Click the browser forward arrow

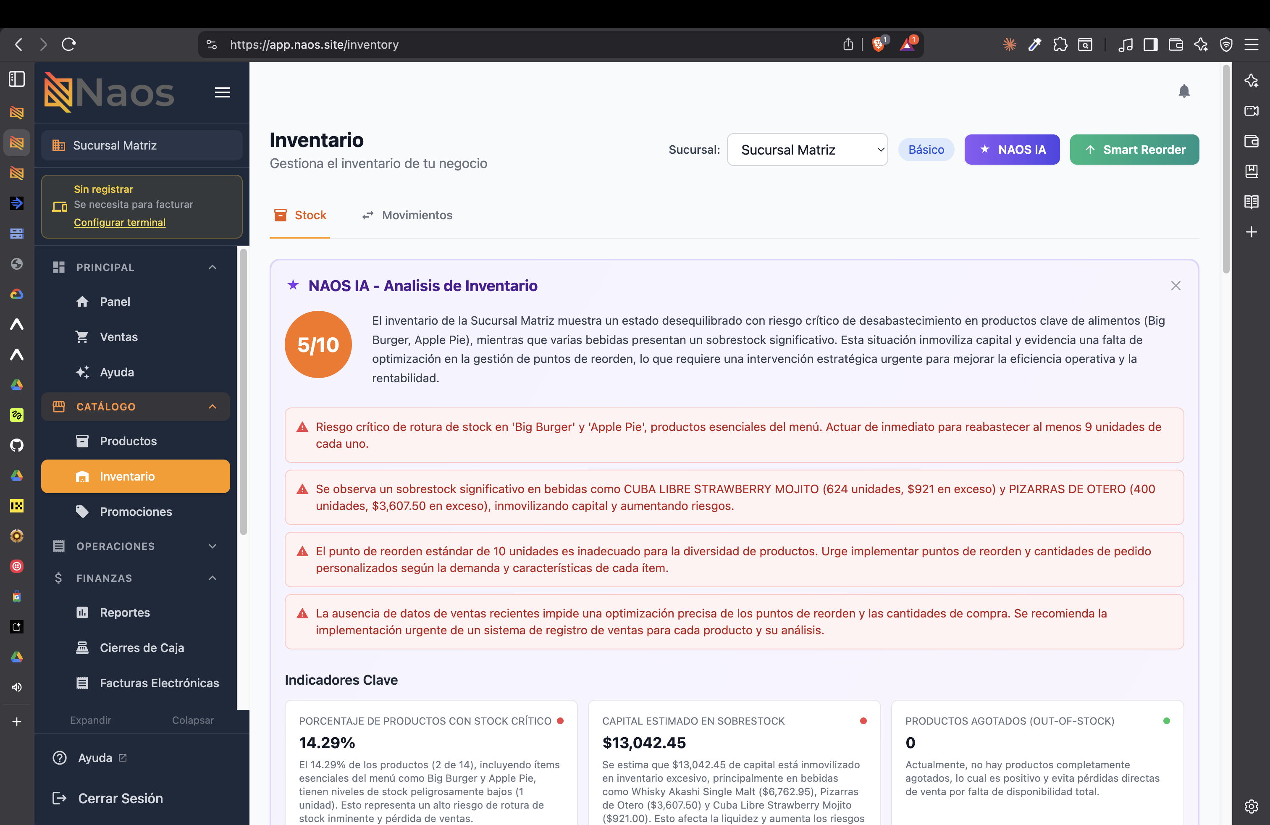click(x=44, y=44)
